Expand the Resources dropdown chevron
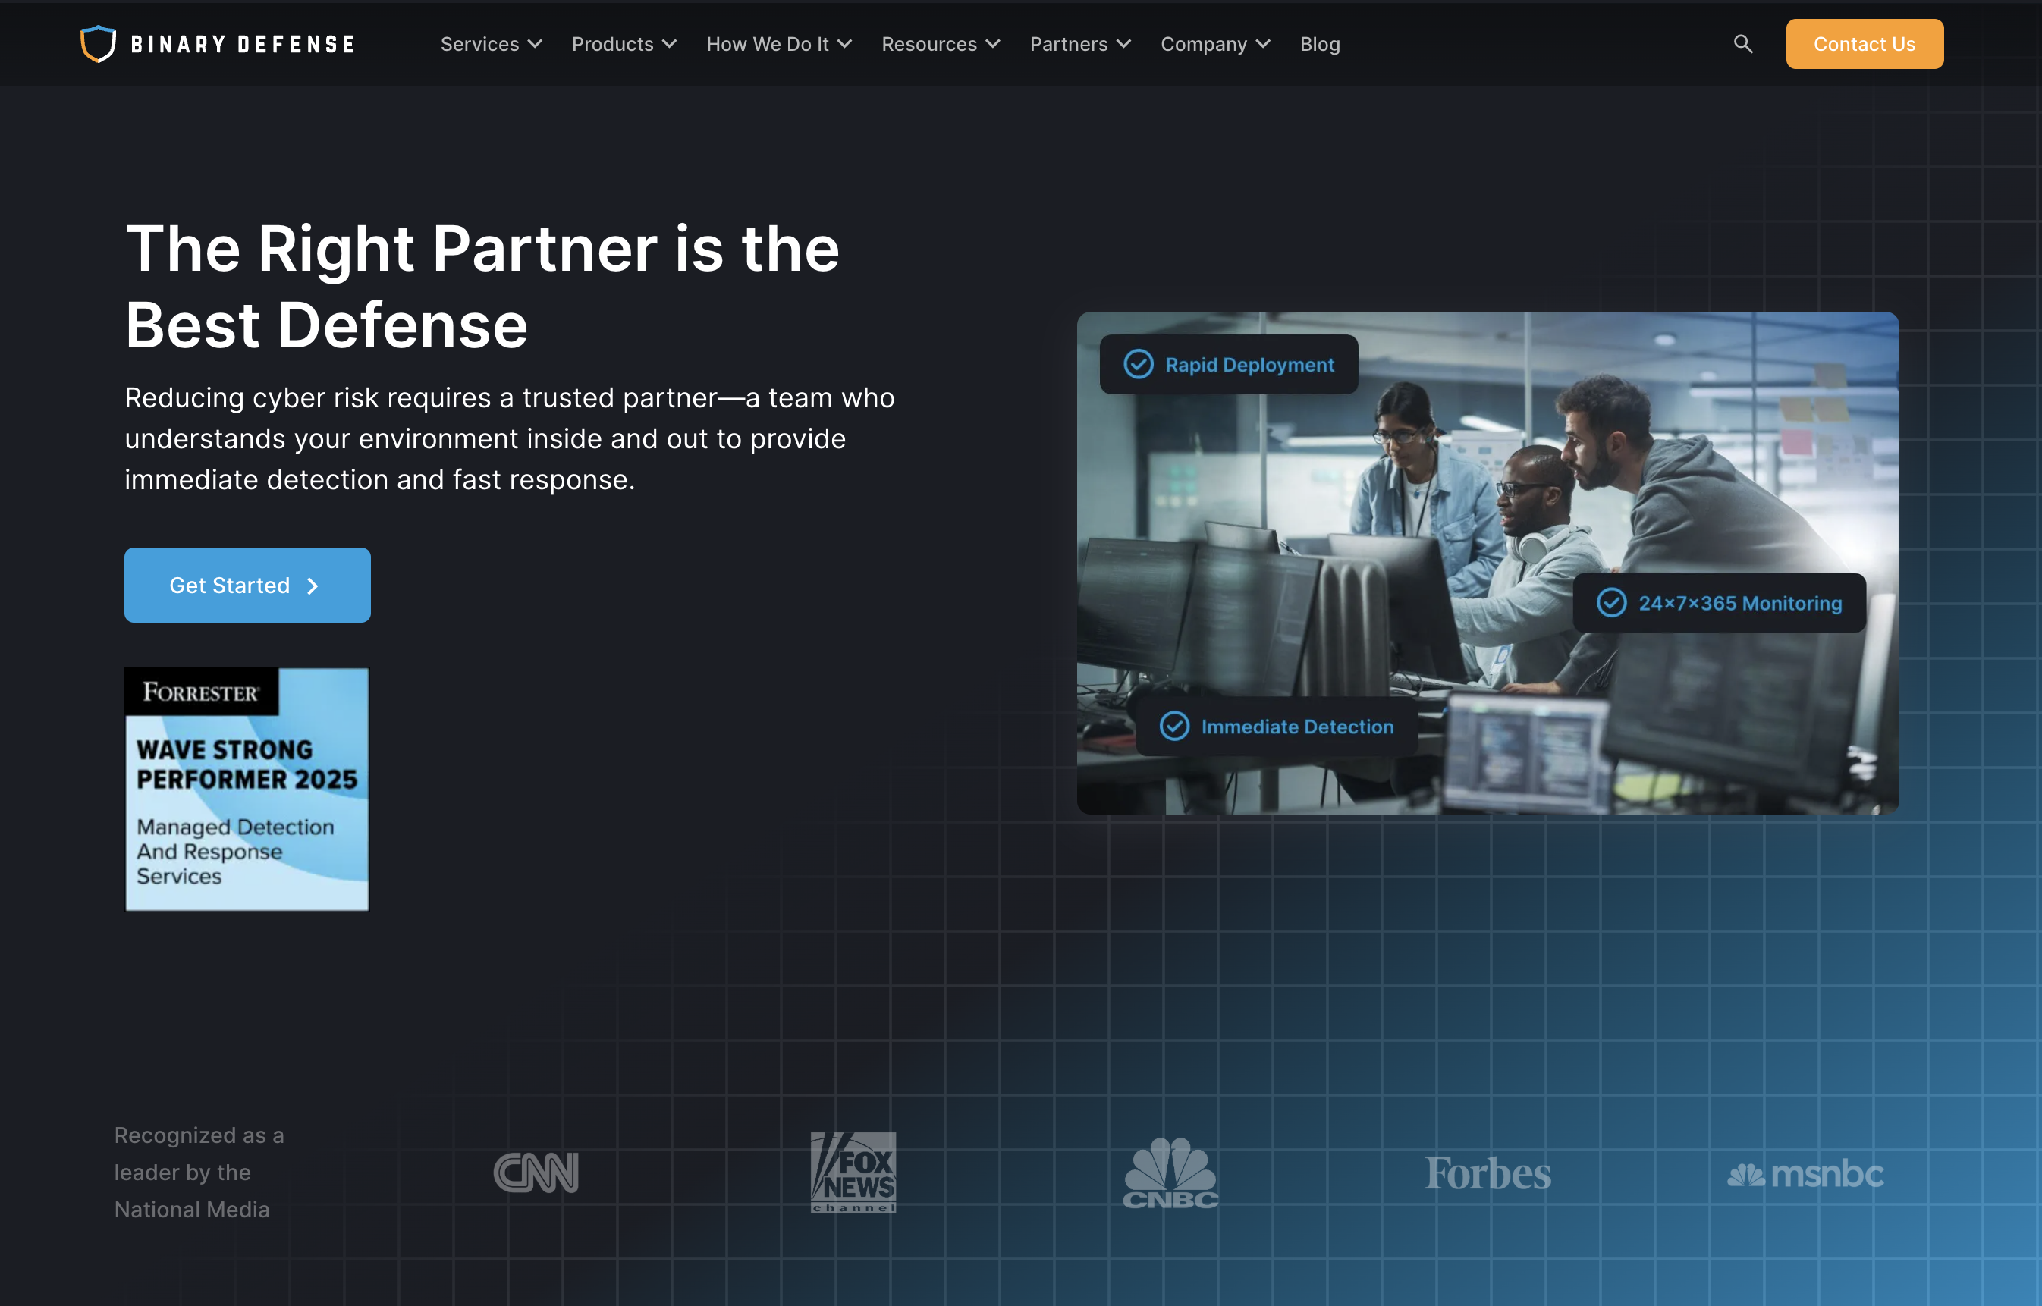The width and height of the screenshot is (2042, 1306). 992,44
